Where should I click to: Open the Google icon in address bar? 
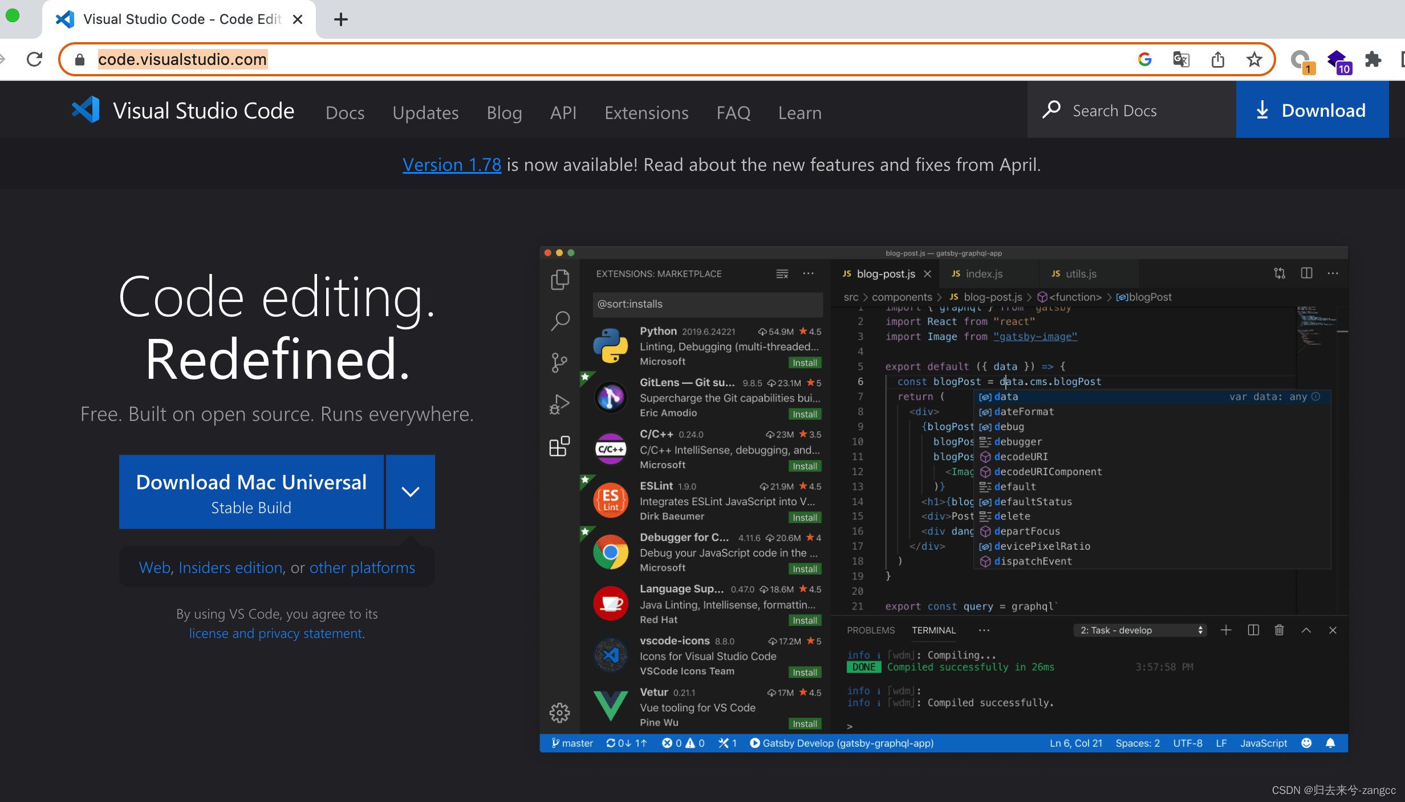pyautogui.click(x=1144, y=59)
